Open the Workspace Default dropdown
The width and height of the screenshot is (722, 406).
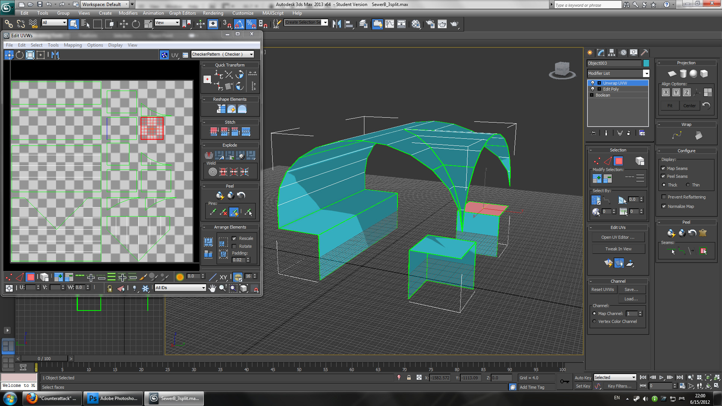click(x=105, y=5)
